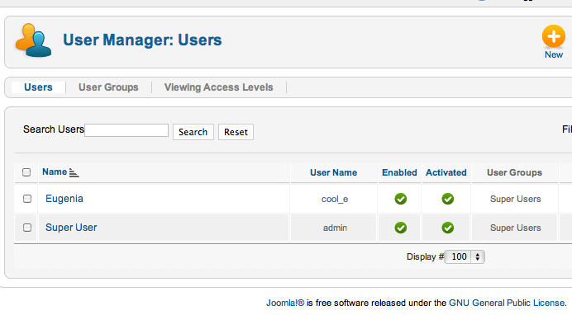Click the New label under plus icon

pyautogui.click(x=553, y=54)
